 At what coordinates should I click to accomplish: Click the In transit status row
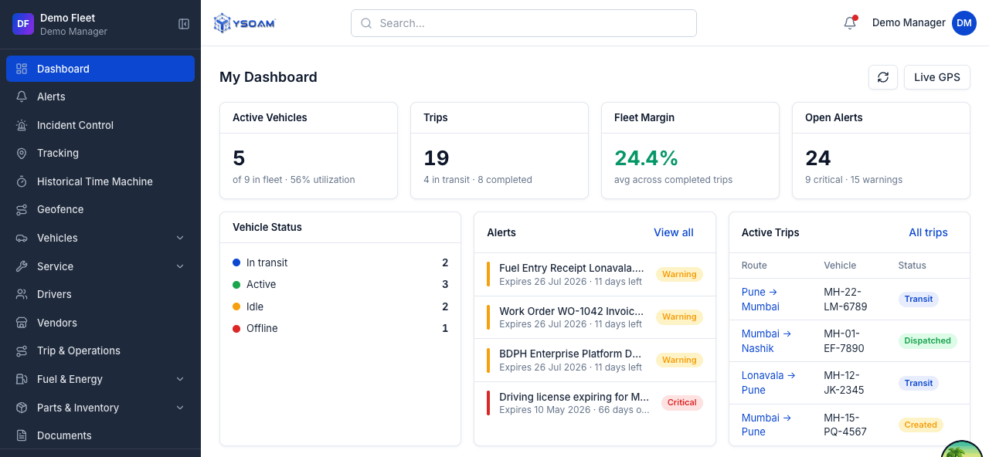point(340,262)
